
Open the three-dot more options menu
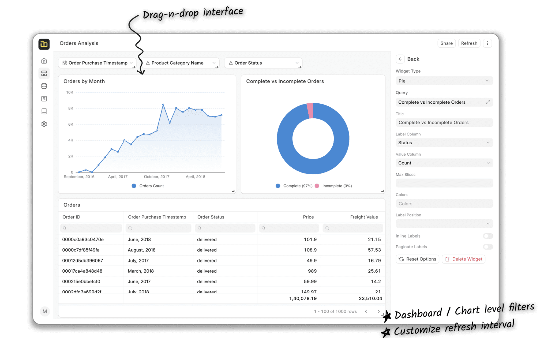coord(487,43)
